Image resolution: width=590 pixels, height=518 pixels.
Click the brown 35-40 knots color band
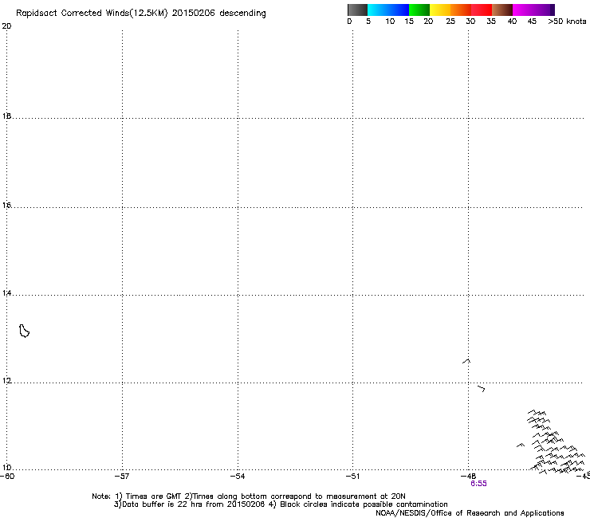[x=502, y=10]
